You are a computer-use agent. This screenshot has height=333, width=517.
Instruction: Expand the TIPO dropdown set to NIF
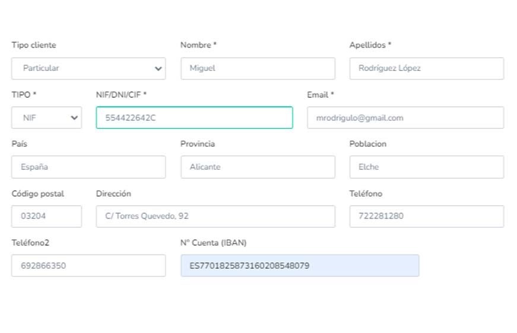[46, 118]
